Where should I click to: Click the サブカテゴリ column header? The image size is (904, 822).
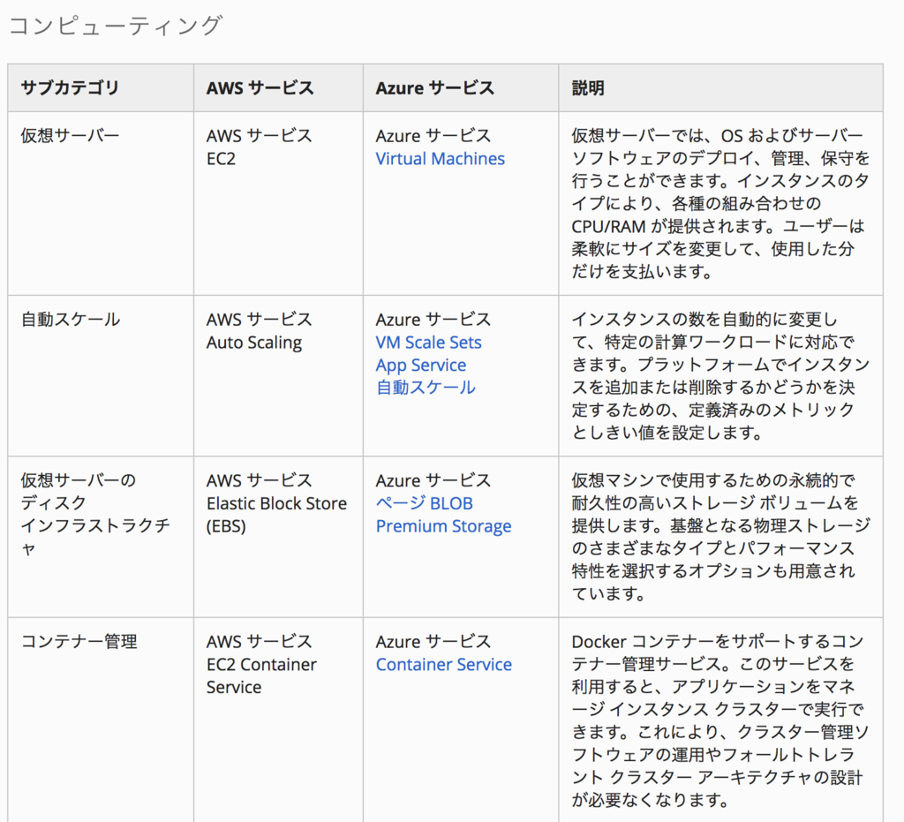point(70,88)
